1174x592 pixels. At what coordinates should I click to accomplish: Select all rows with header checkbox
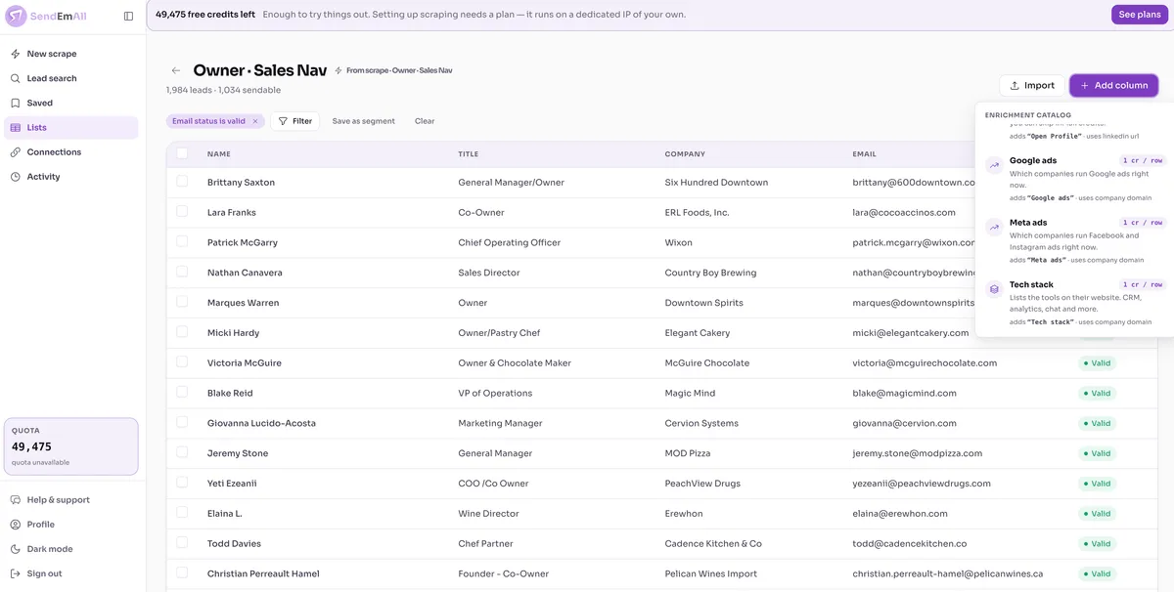tap(182, 153)
